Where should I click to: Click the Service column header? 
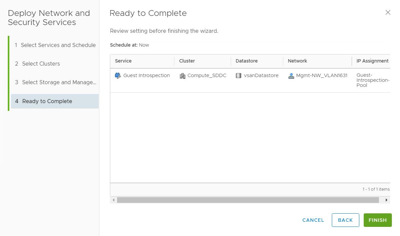click(123, 61)
